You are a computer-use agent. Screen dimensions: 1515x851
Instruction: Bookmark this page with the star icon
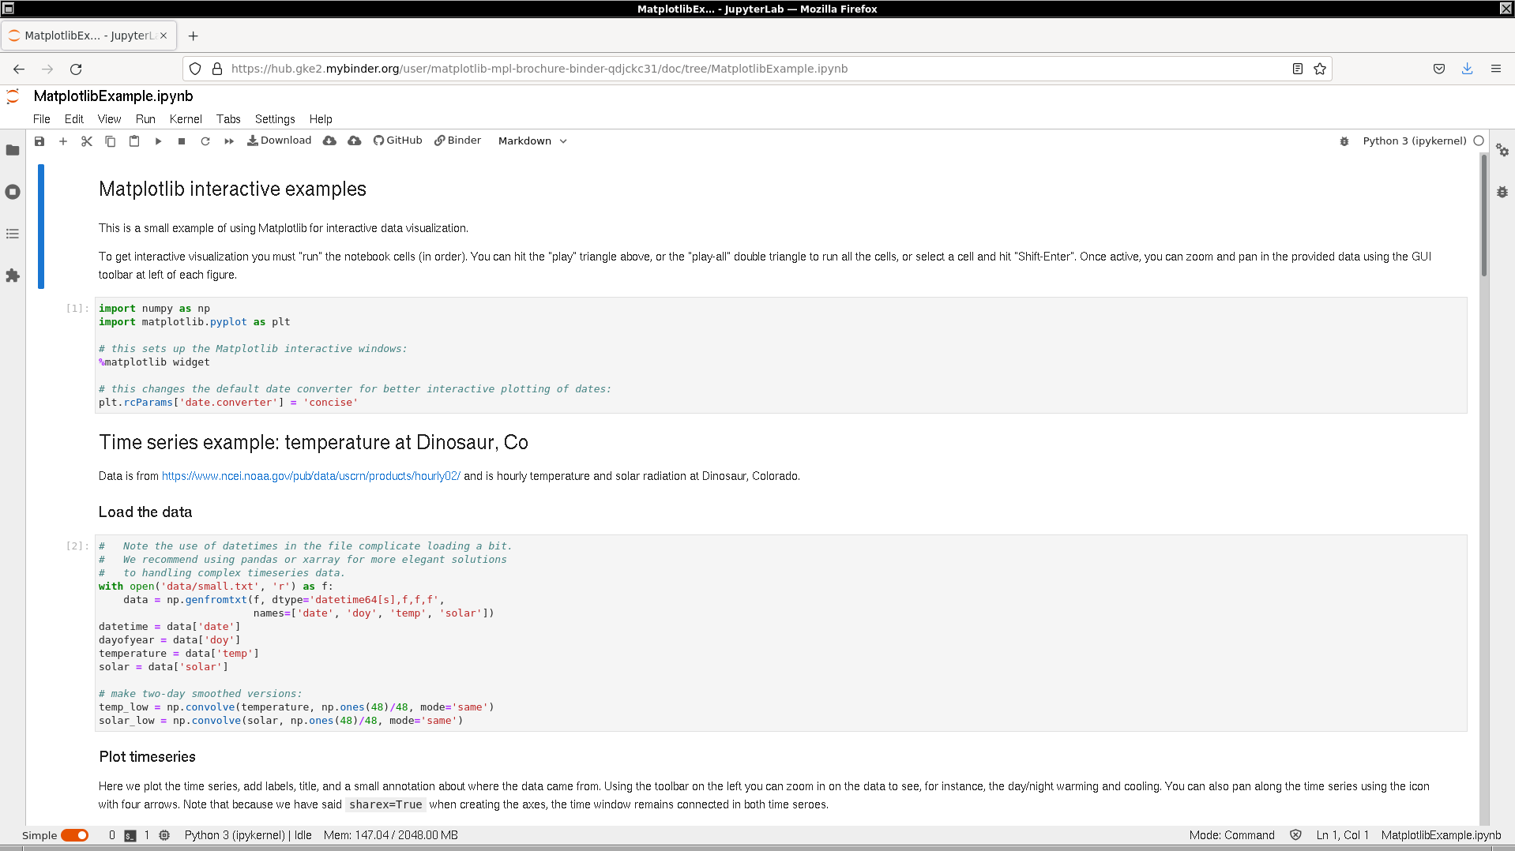pos(1319,69)
